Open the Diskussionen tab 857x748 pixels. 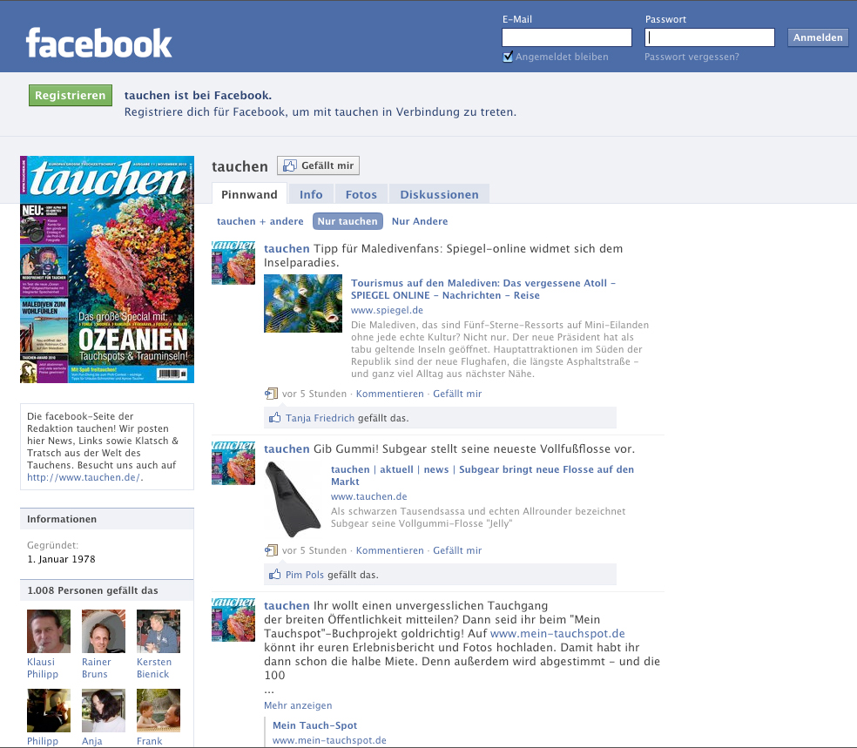440,194
